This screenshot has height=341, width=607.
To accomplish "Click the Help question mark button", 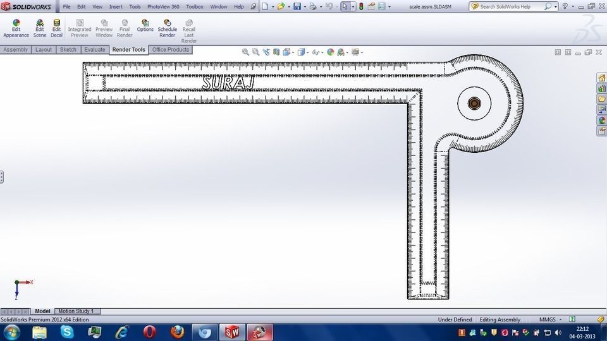I will coord(565,6).
